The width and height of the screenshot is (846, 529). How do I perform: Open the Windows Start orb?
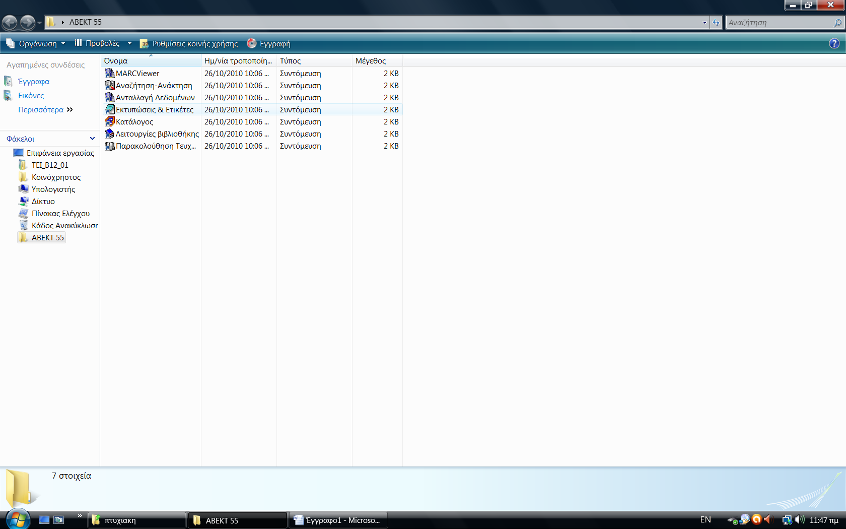pyautogui.click(x=18, y=519)
